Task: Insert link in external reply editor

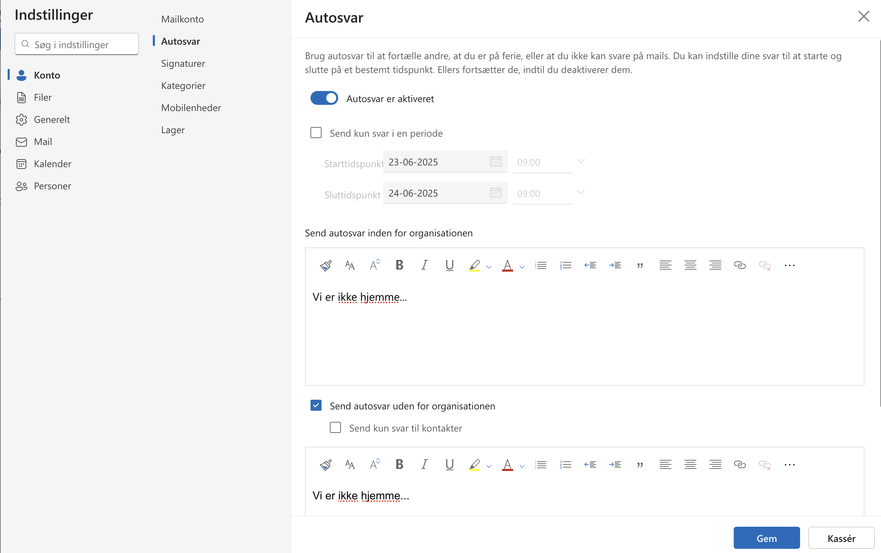Action: (x=740, y=464)
